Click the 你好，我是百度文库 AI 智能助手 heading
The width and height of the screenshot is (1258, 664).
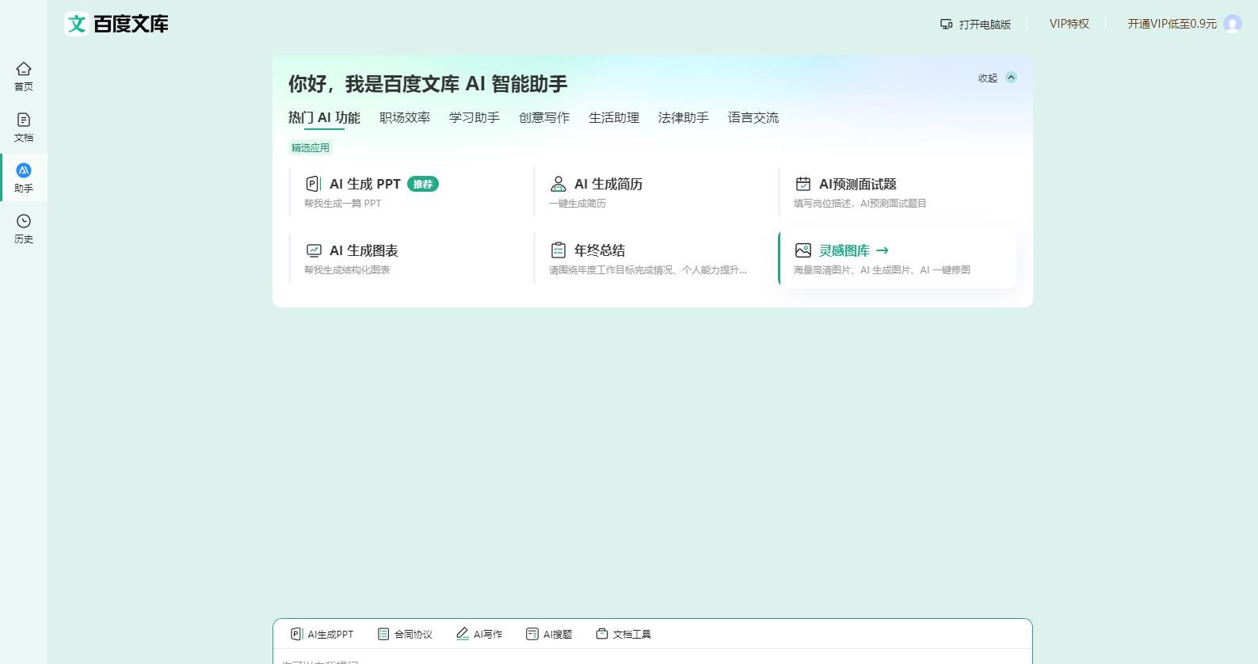point(428,83)
